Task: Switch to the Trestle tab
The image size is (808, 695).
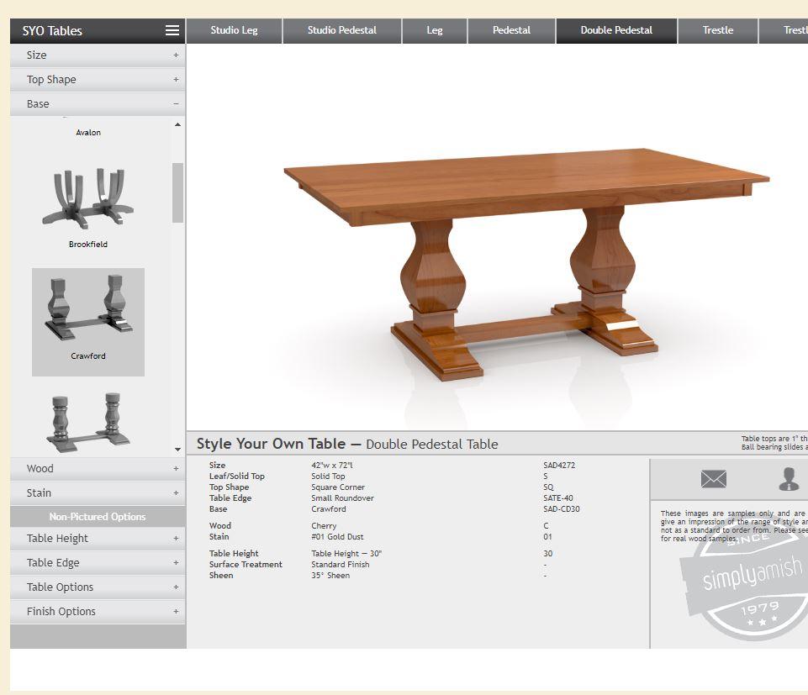Action: (717, 30)
